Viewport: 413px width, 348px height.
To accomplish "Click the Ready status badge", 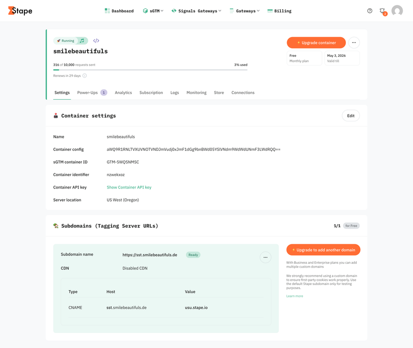I will click(x=193, y=255).
